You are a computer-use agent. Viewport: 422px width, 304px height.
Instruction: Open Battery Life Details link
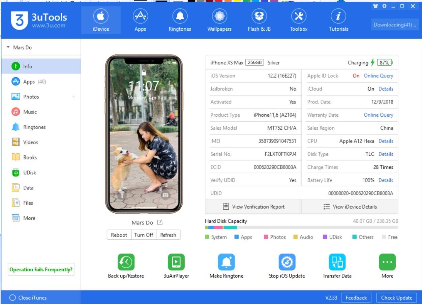(x=386, y=180)
